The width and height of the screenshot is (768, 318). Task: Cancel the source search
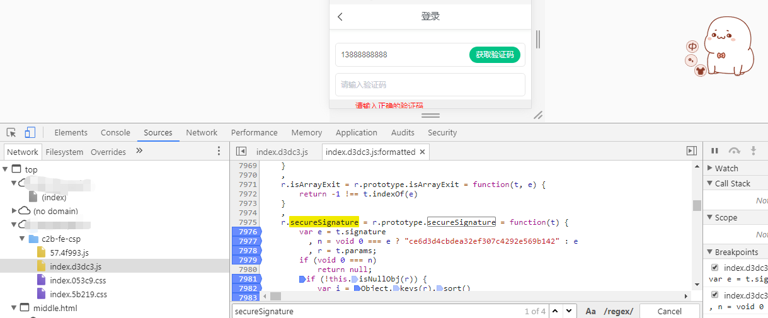(669, 311)
